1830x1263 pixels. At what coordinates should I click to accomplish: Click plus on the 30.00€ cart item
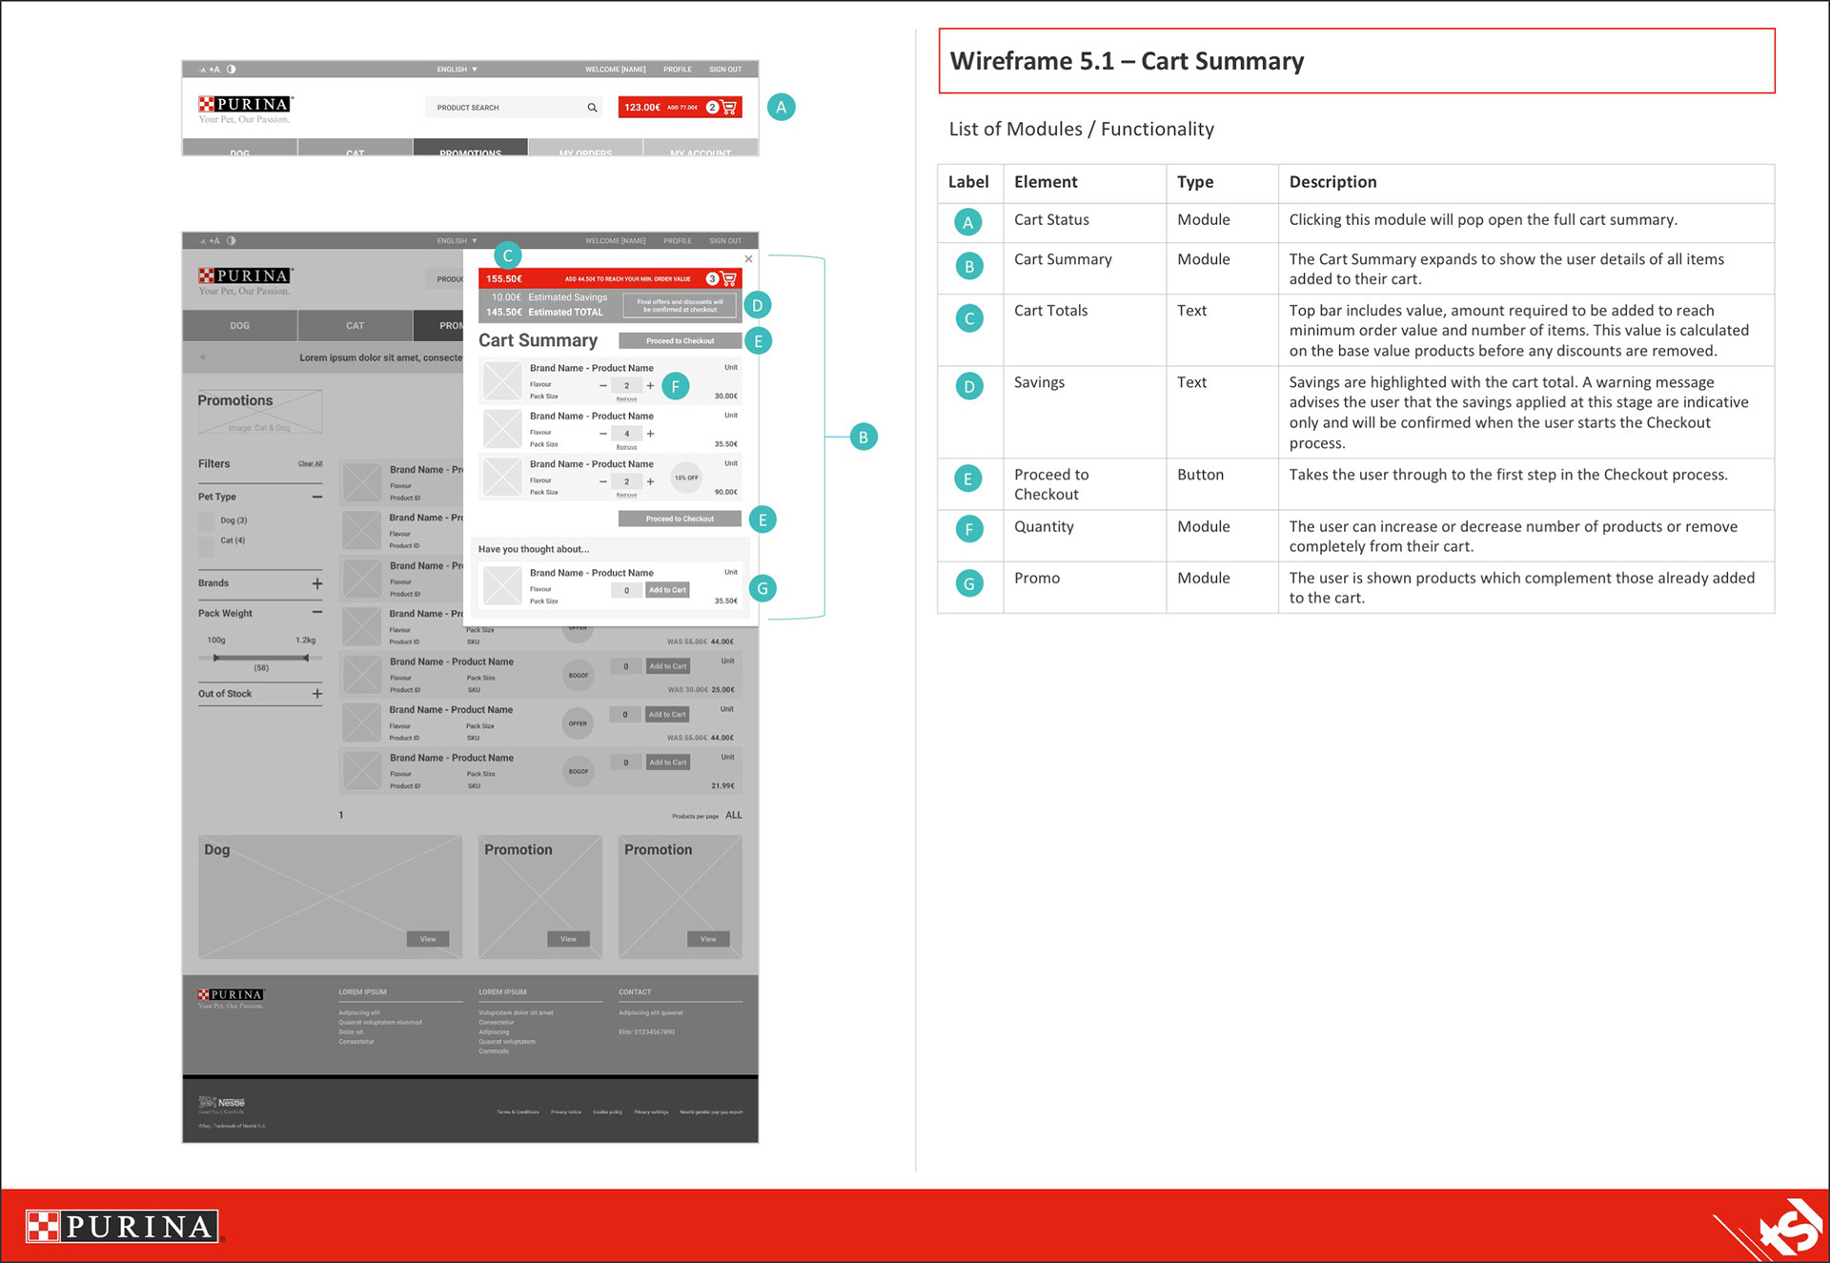coord(650,386)
